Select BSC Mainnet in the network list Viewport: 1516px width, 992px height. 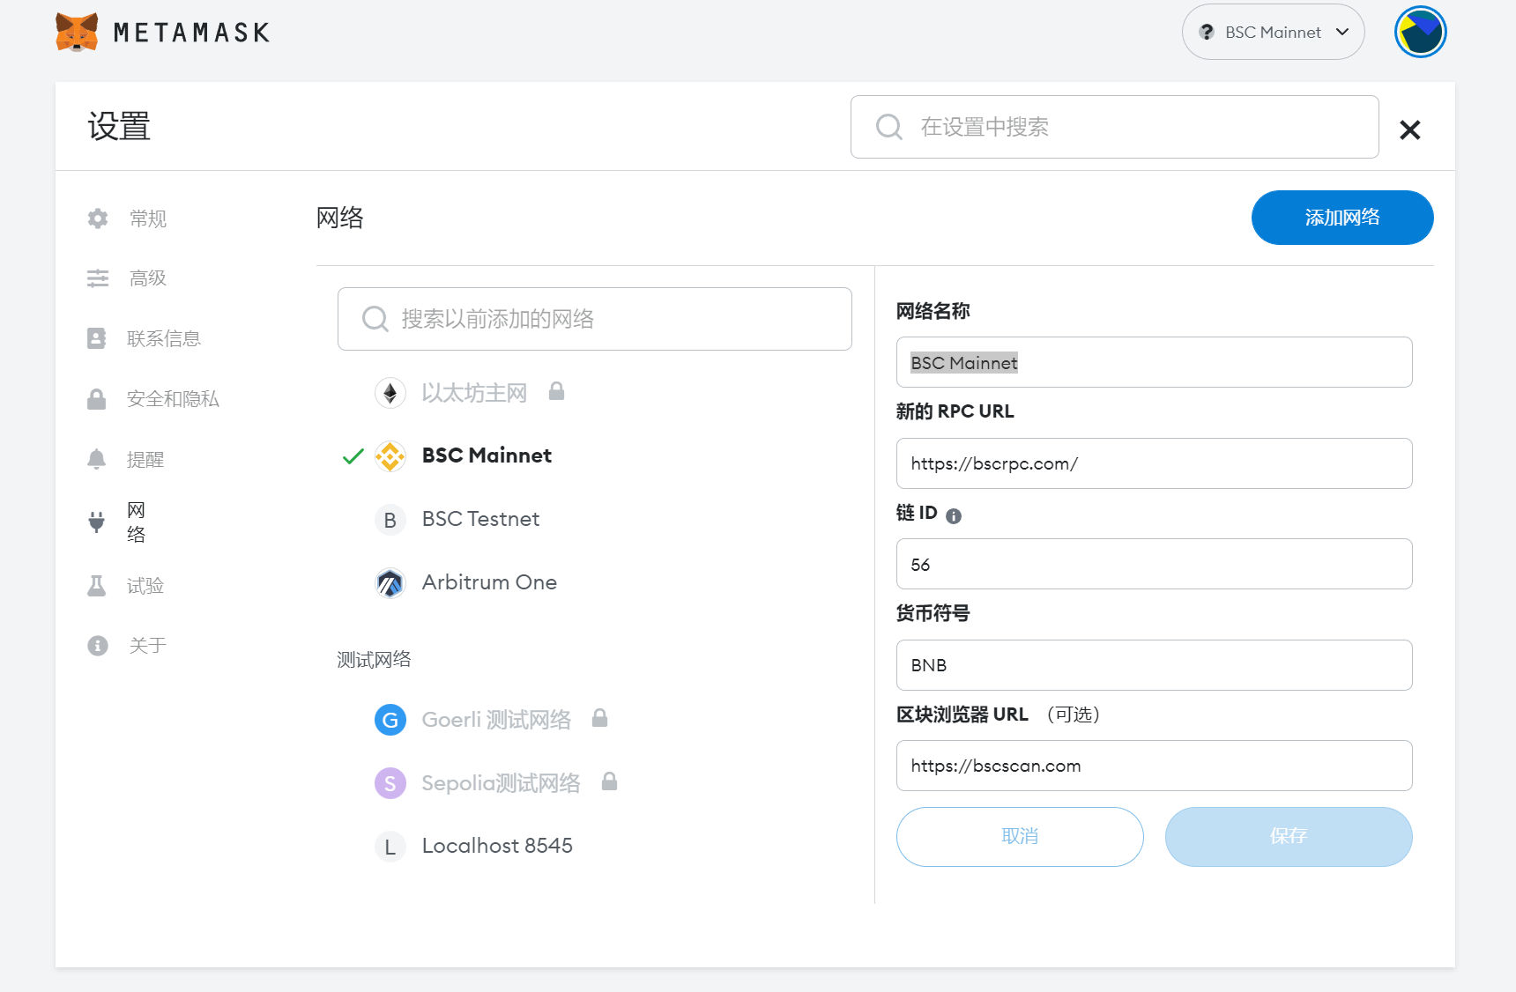point(487,456)
